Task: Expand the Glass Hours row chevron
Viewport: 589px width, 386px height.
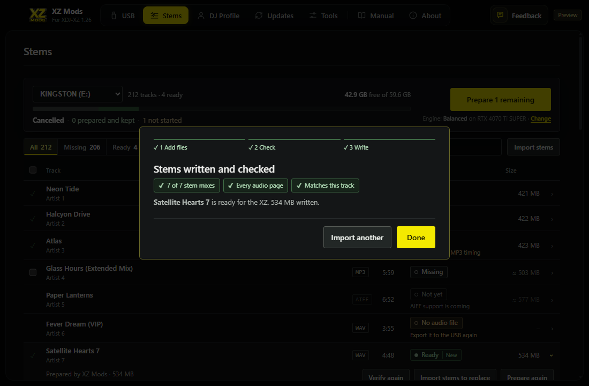Action: pos(552,273)
